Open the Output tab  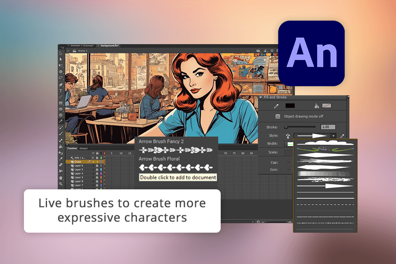coord(83,148)
